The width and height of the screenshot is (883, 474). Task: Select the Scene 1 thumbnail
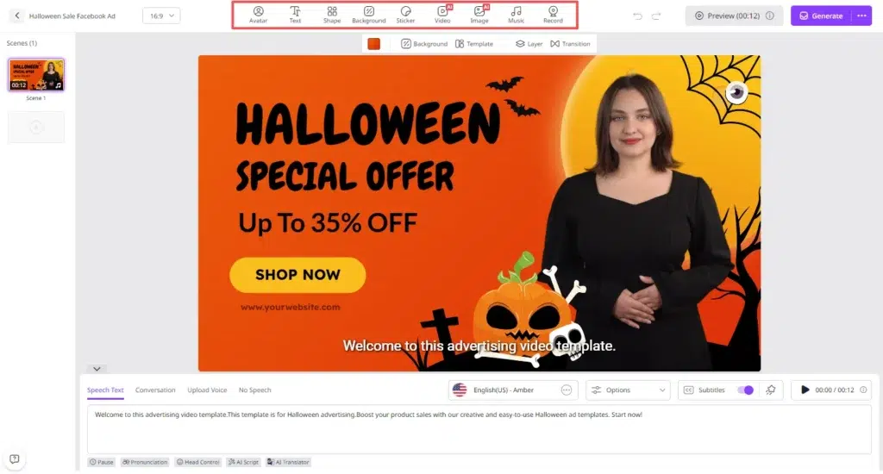(36, 75)
